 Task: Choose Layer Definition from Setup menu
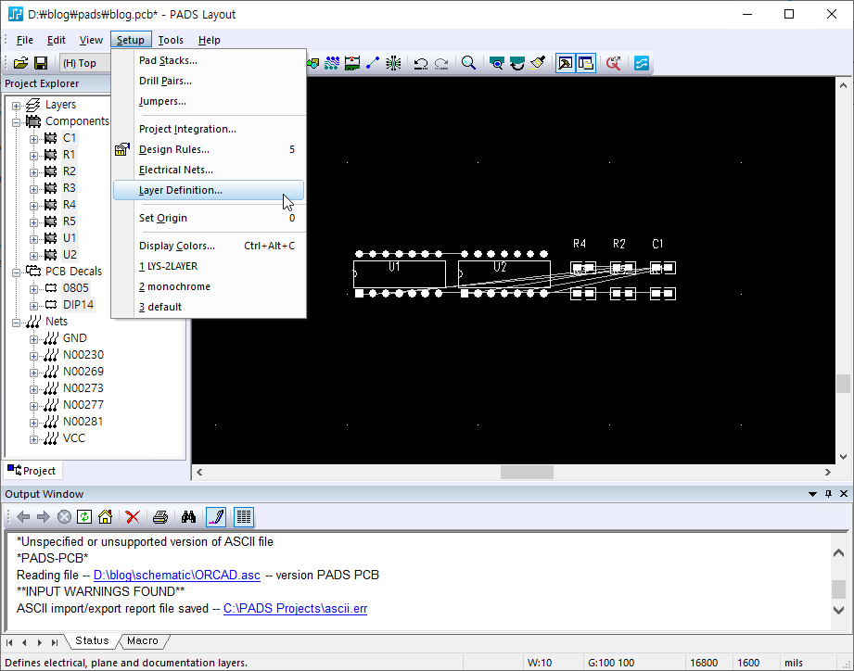[x=209, y=191]
